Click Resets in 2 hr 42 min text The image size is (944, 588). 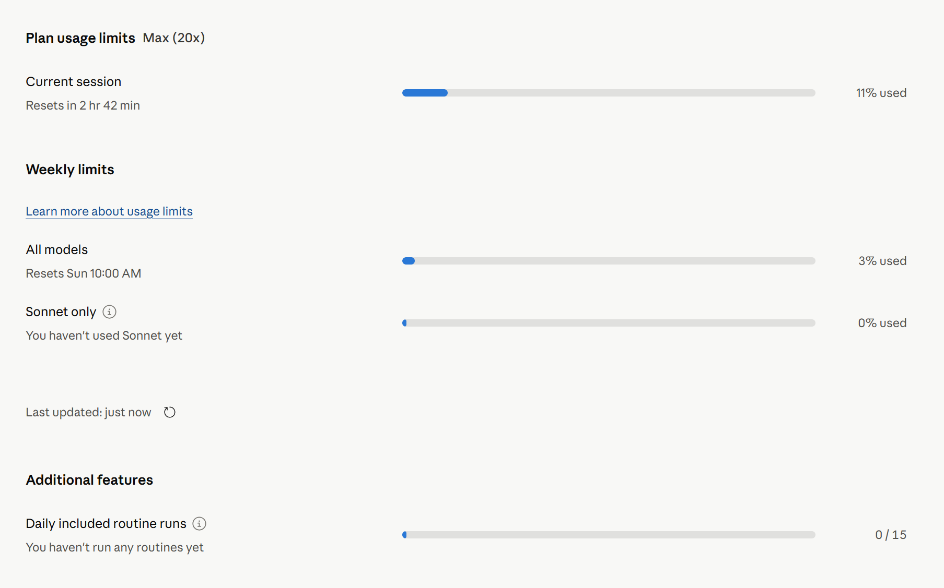click(83, 105)
